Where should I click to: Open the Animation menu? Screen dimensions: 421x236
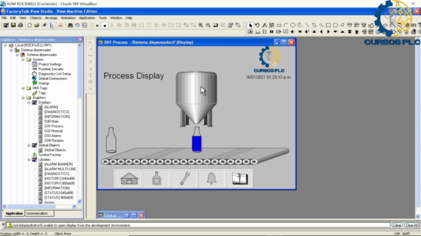tap(68, 18)
